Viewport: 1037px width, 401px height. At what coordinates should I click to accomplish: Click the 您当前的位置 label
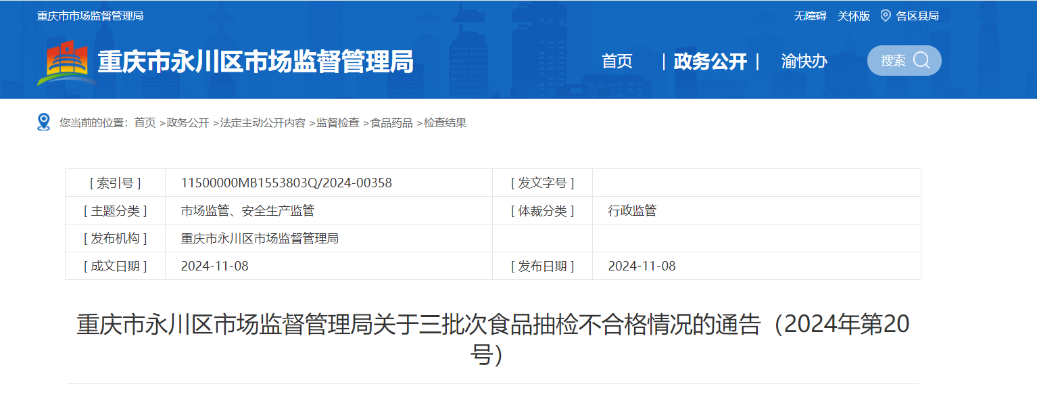pyautogui.click(x=94, y=122)
